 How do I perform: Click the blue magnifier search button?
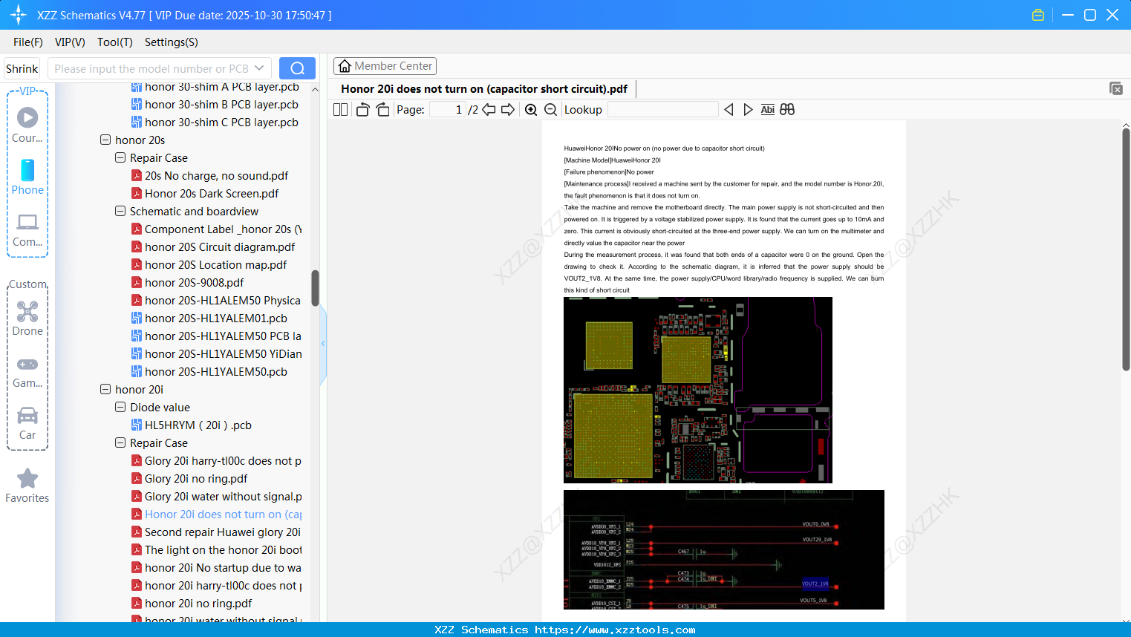[x=297, y=68]
